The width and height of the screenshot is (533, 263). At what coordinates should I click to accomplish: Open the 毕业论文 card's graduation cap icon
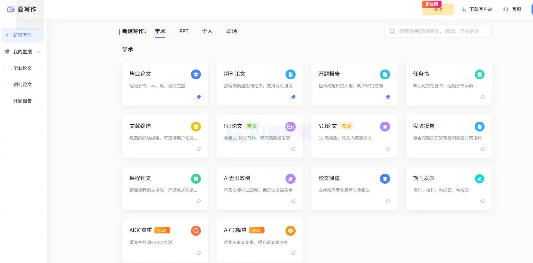[x=196, y=74]
